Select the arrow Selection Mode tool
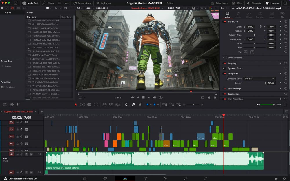Viewport: 290px width, 181px height. (x=76, y=105)
